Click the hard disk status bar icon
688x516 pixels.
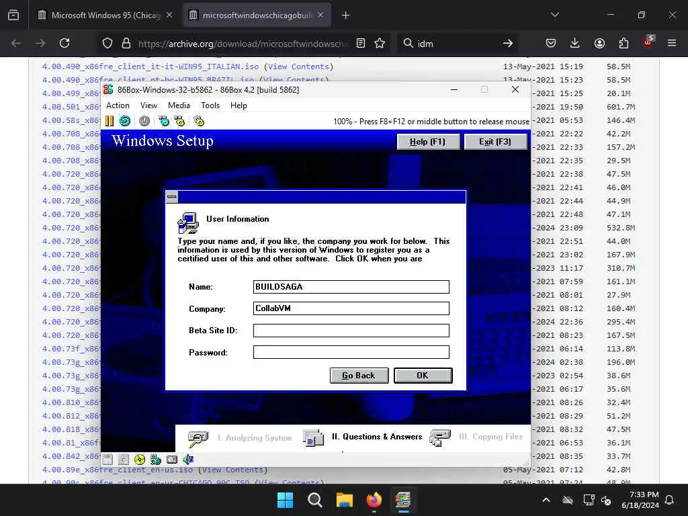pos(172,460)
